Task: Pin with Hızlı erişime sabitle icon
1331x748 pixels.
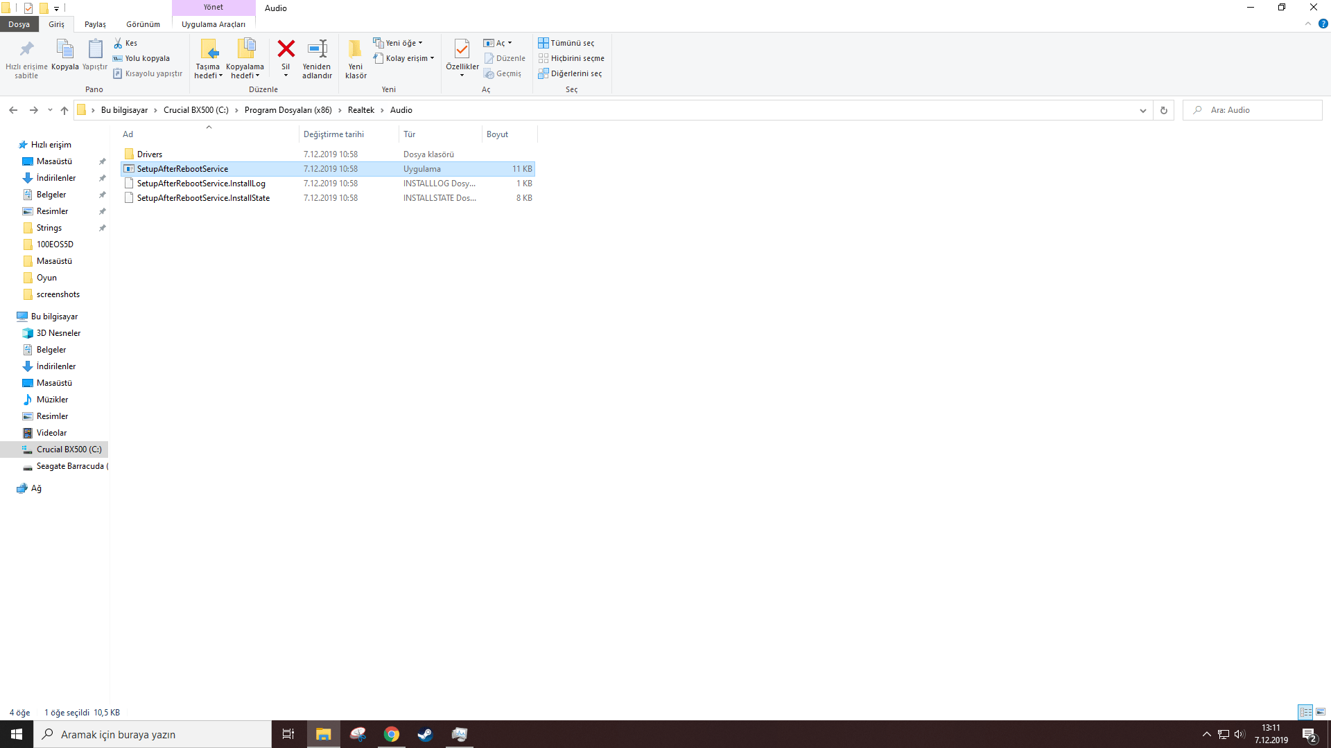Action: click(26, 49)
